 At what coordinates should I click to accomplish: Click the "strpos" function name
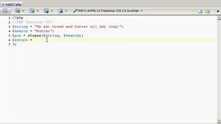35,35
